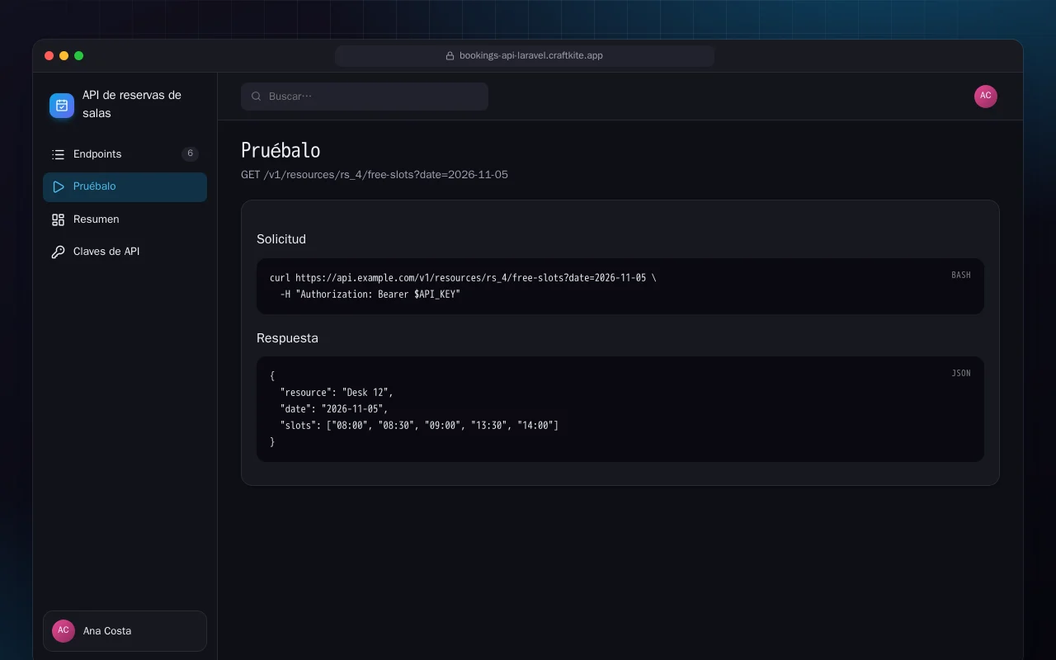
Task: Click the yellow minimize window button
Action: pyautogui.click(x=64, y=56)
